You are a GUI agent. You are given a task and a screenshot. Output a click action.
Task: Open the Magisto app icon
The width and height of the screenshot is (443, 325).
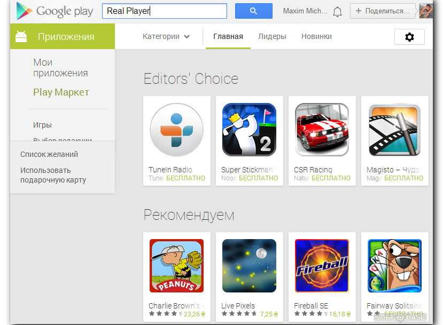point(394,130)
